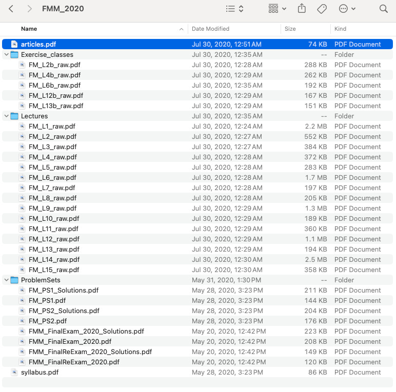The image size is (396, 392).
Task: Collapse the Exercise_classes folder
Action: [x=7, y=54]
